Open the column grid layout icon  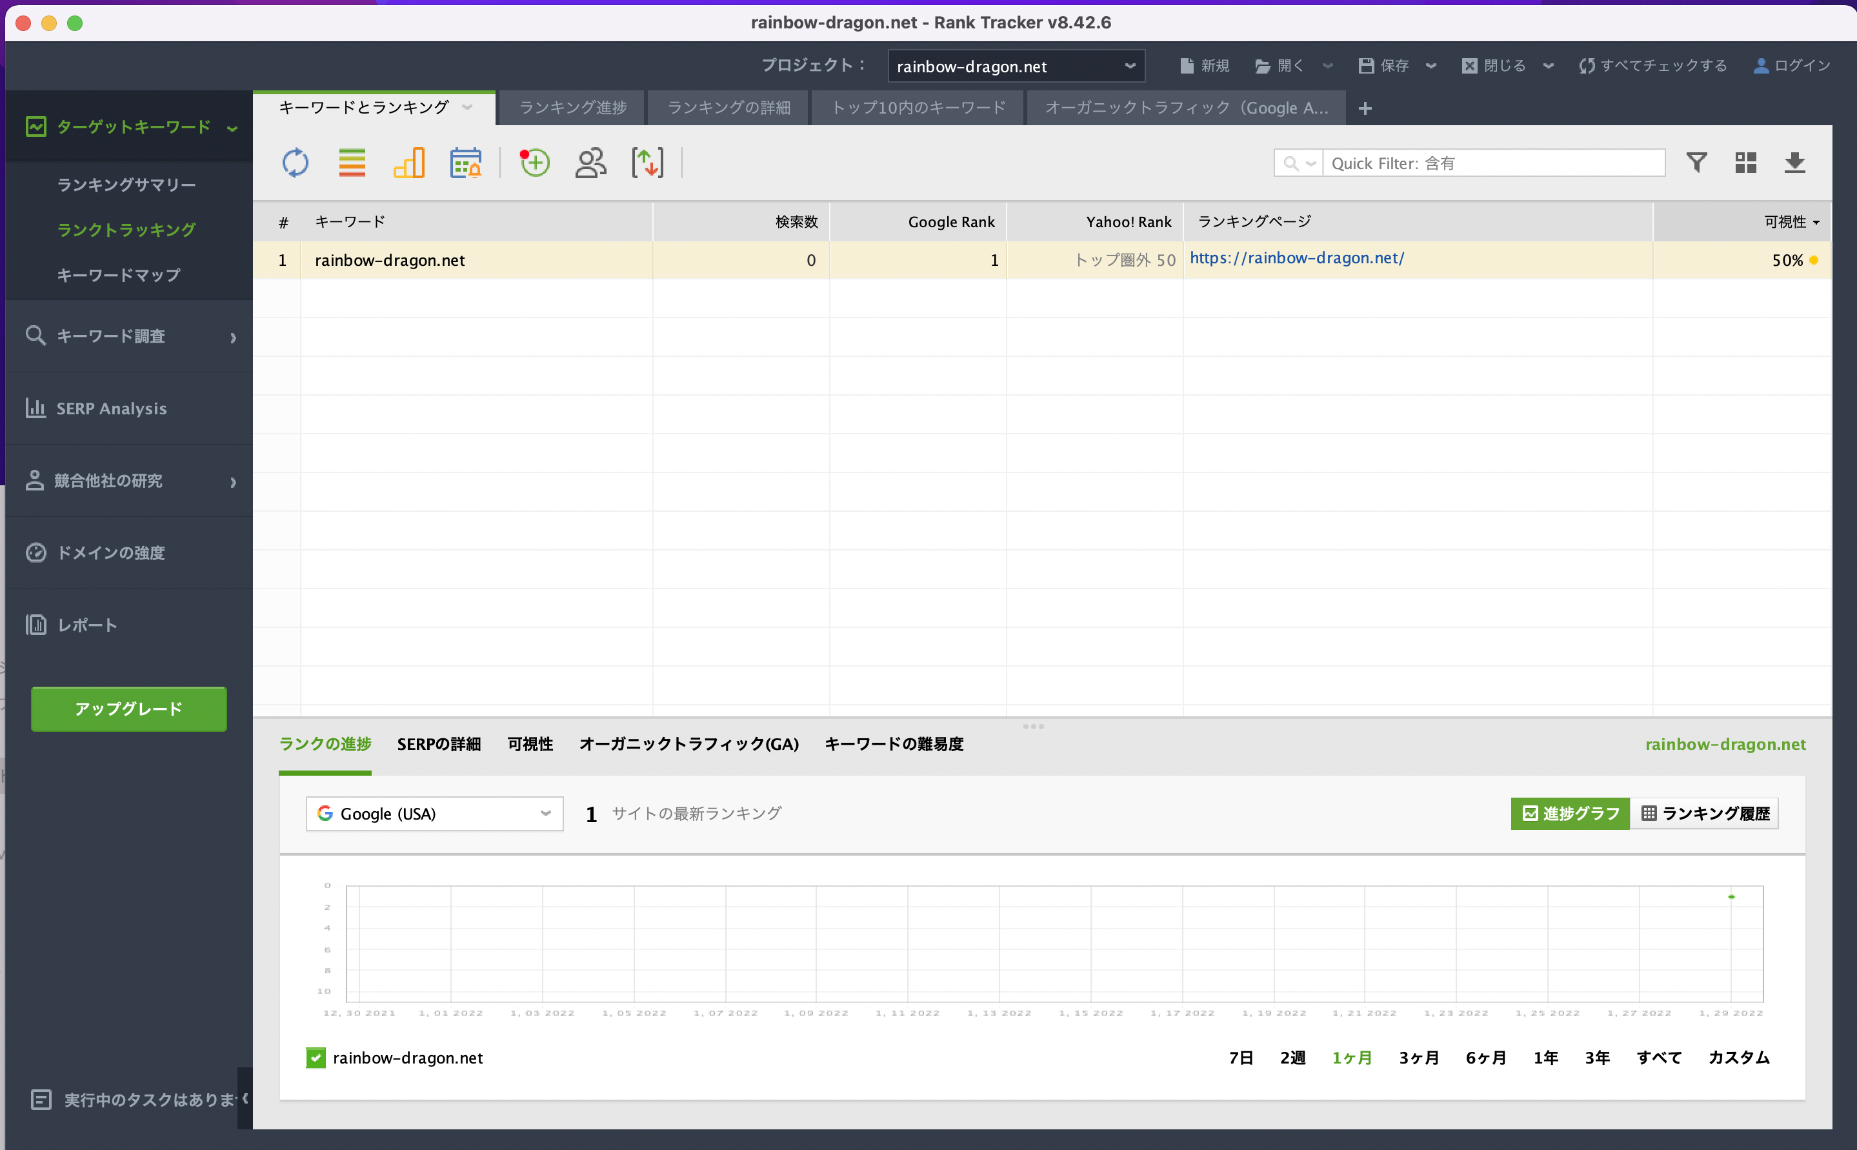(x=1746, y=162)
